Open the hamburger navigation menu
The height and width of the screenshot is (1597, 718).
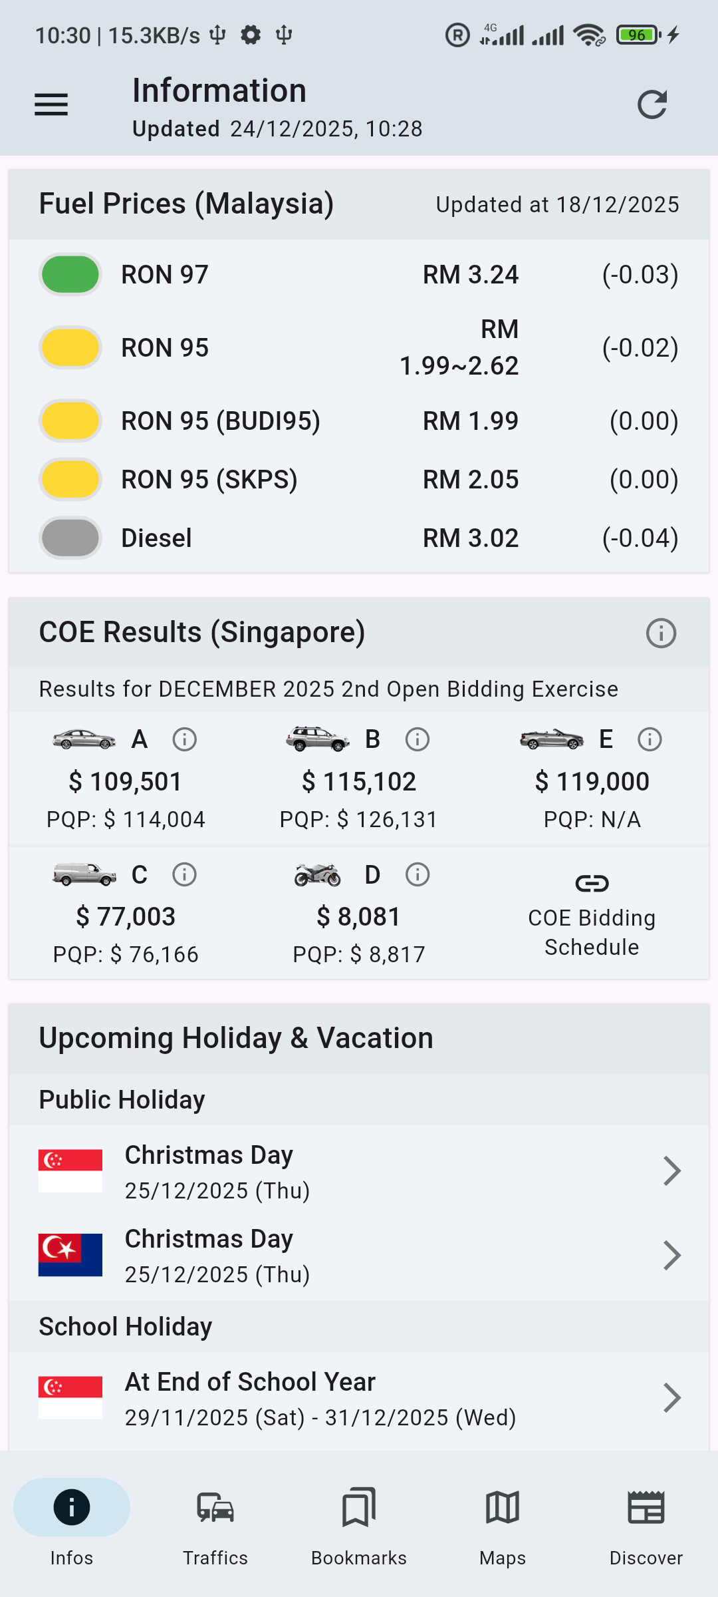(x=51, y=104)
